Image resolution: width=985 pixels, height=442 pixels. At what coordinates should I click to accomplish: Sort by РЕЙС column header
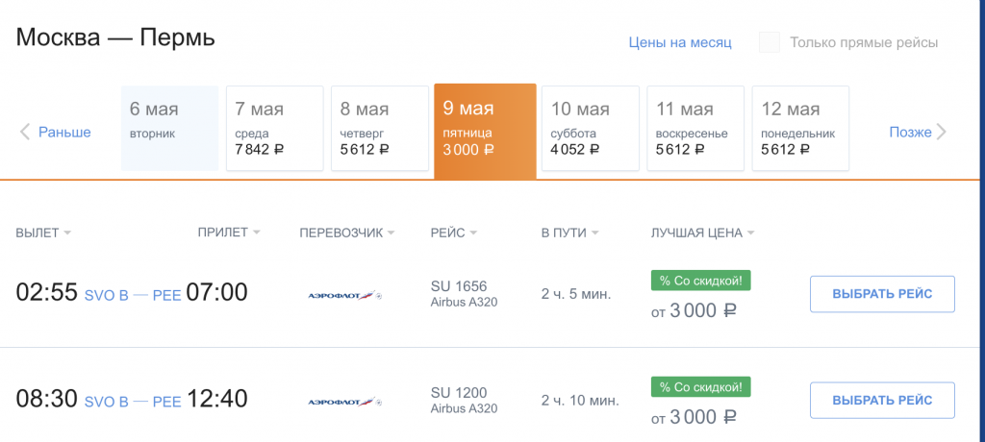tap(454, 233)
